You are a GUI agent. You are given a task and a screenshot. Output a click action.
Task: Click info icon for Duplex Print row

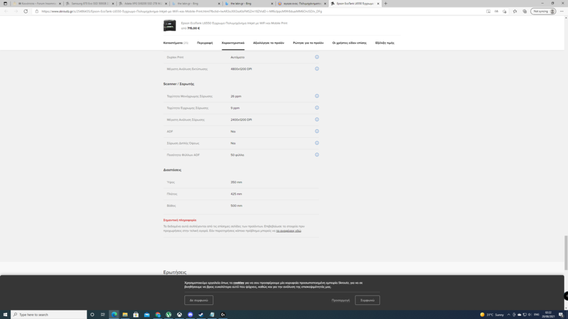point(316,57)
